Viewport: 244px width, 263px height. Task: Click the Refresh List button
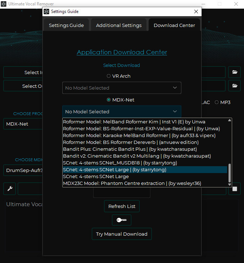click(122, 206)
